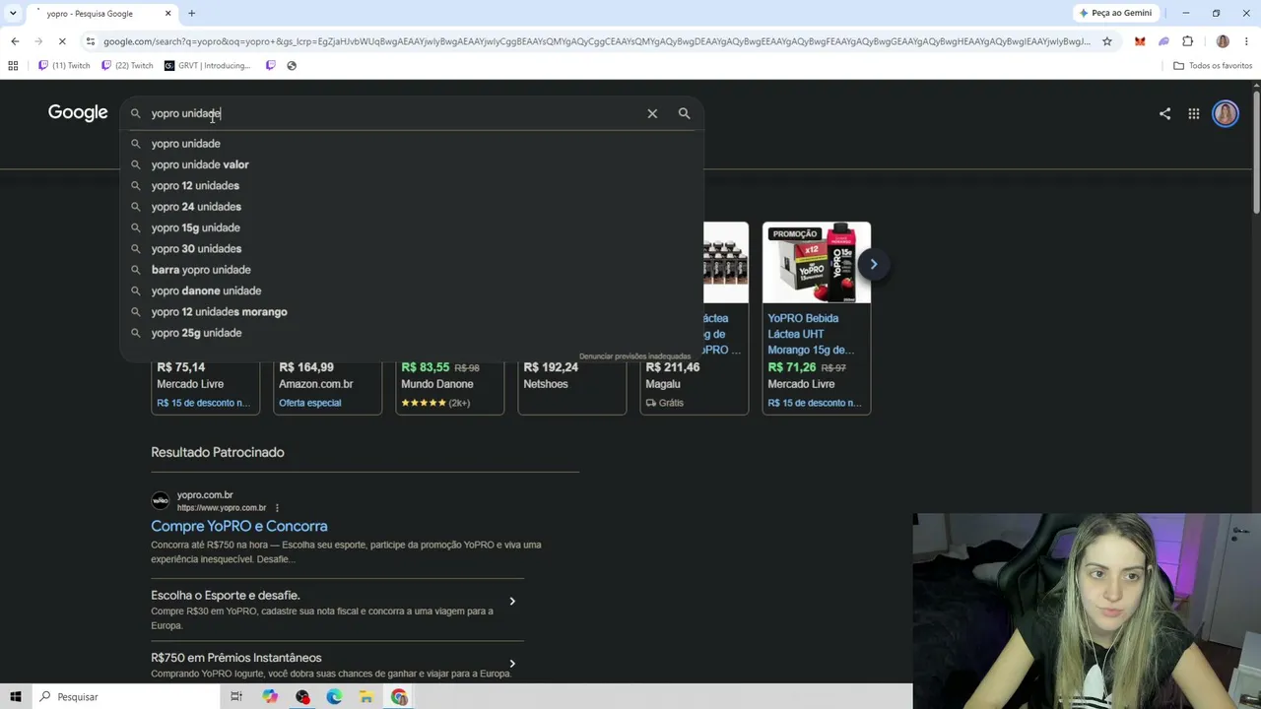
Task: Open File Explorer from the taskbar
Action: coord(366,696)
